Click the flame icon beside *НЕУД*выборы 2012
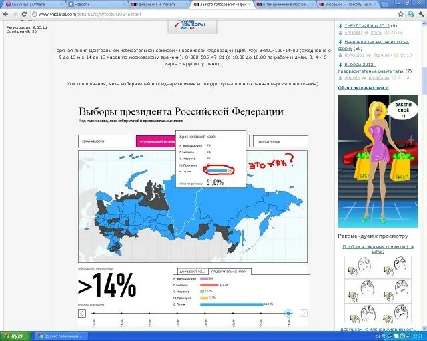Screen dimensions: 427x341 tap(340, 26)
